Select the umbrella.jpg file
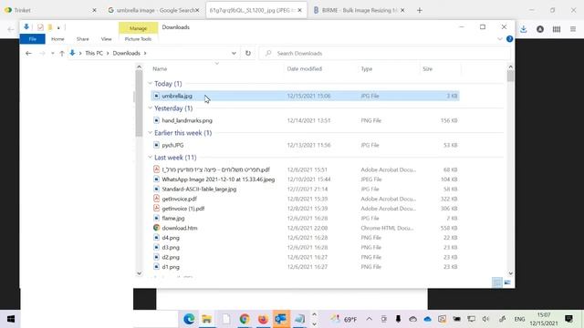This screenshot has width=584, height=328. click(305, 96)
